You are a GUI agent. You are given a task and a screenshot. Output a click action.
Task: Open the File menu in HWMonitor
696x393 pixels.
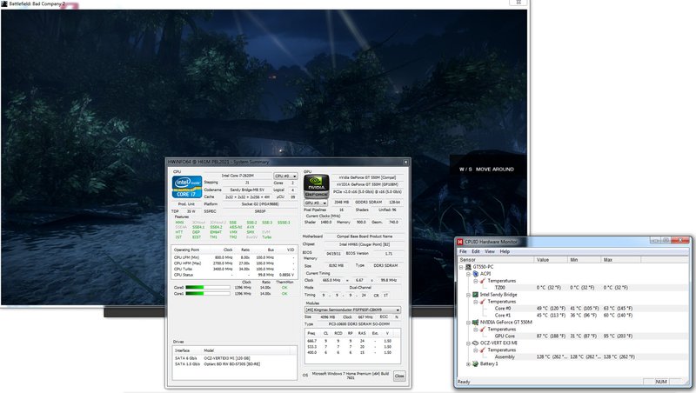[463, 251]
